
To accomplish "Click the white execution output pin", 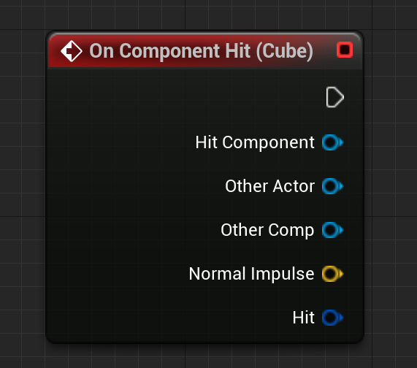I will click(x=335, y=97).
